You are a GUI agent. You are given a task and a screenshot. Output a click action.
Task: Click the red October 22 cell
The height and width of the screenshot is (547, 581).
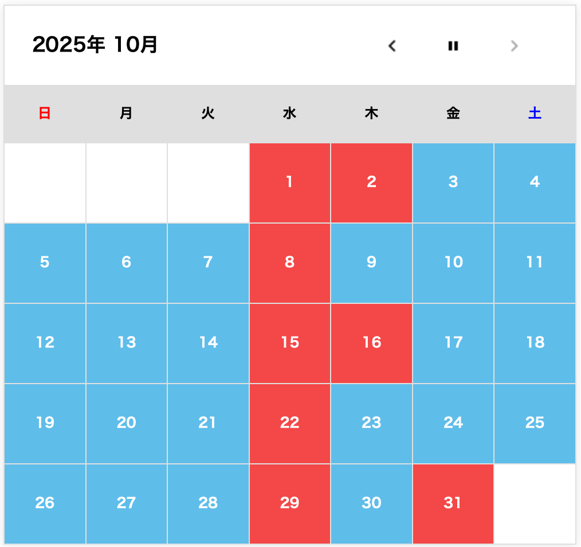289,423
